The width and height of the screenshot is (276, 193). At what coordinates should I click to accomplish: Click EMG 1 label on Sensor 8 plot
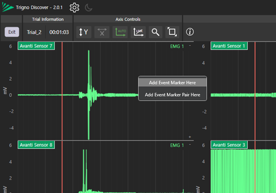(x=177, y=145)
